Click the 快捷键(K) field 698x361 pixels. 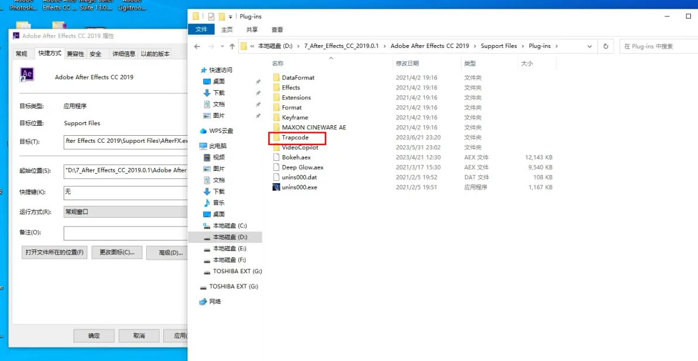[x=125, y=192]
